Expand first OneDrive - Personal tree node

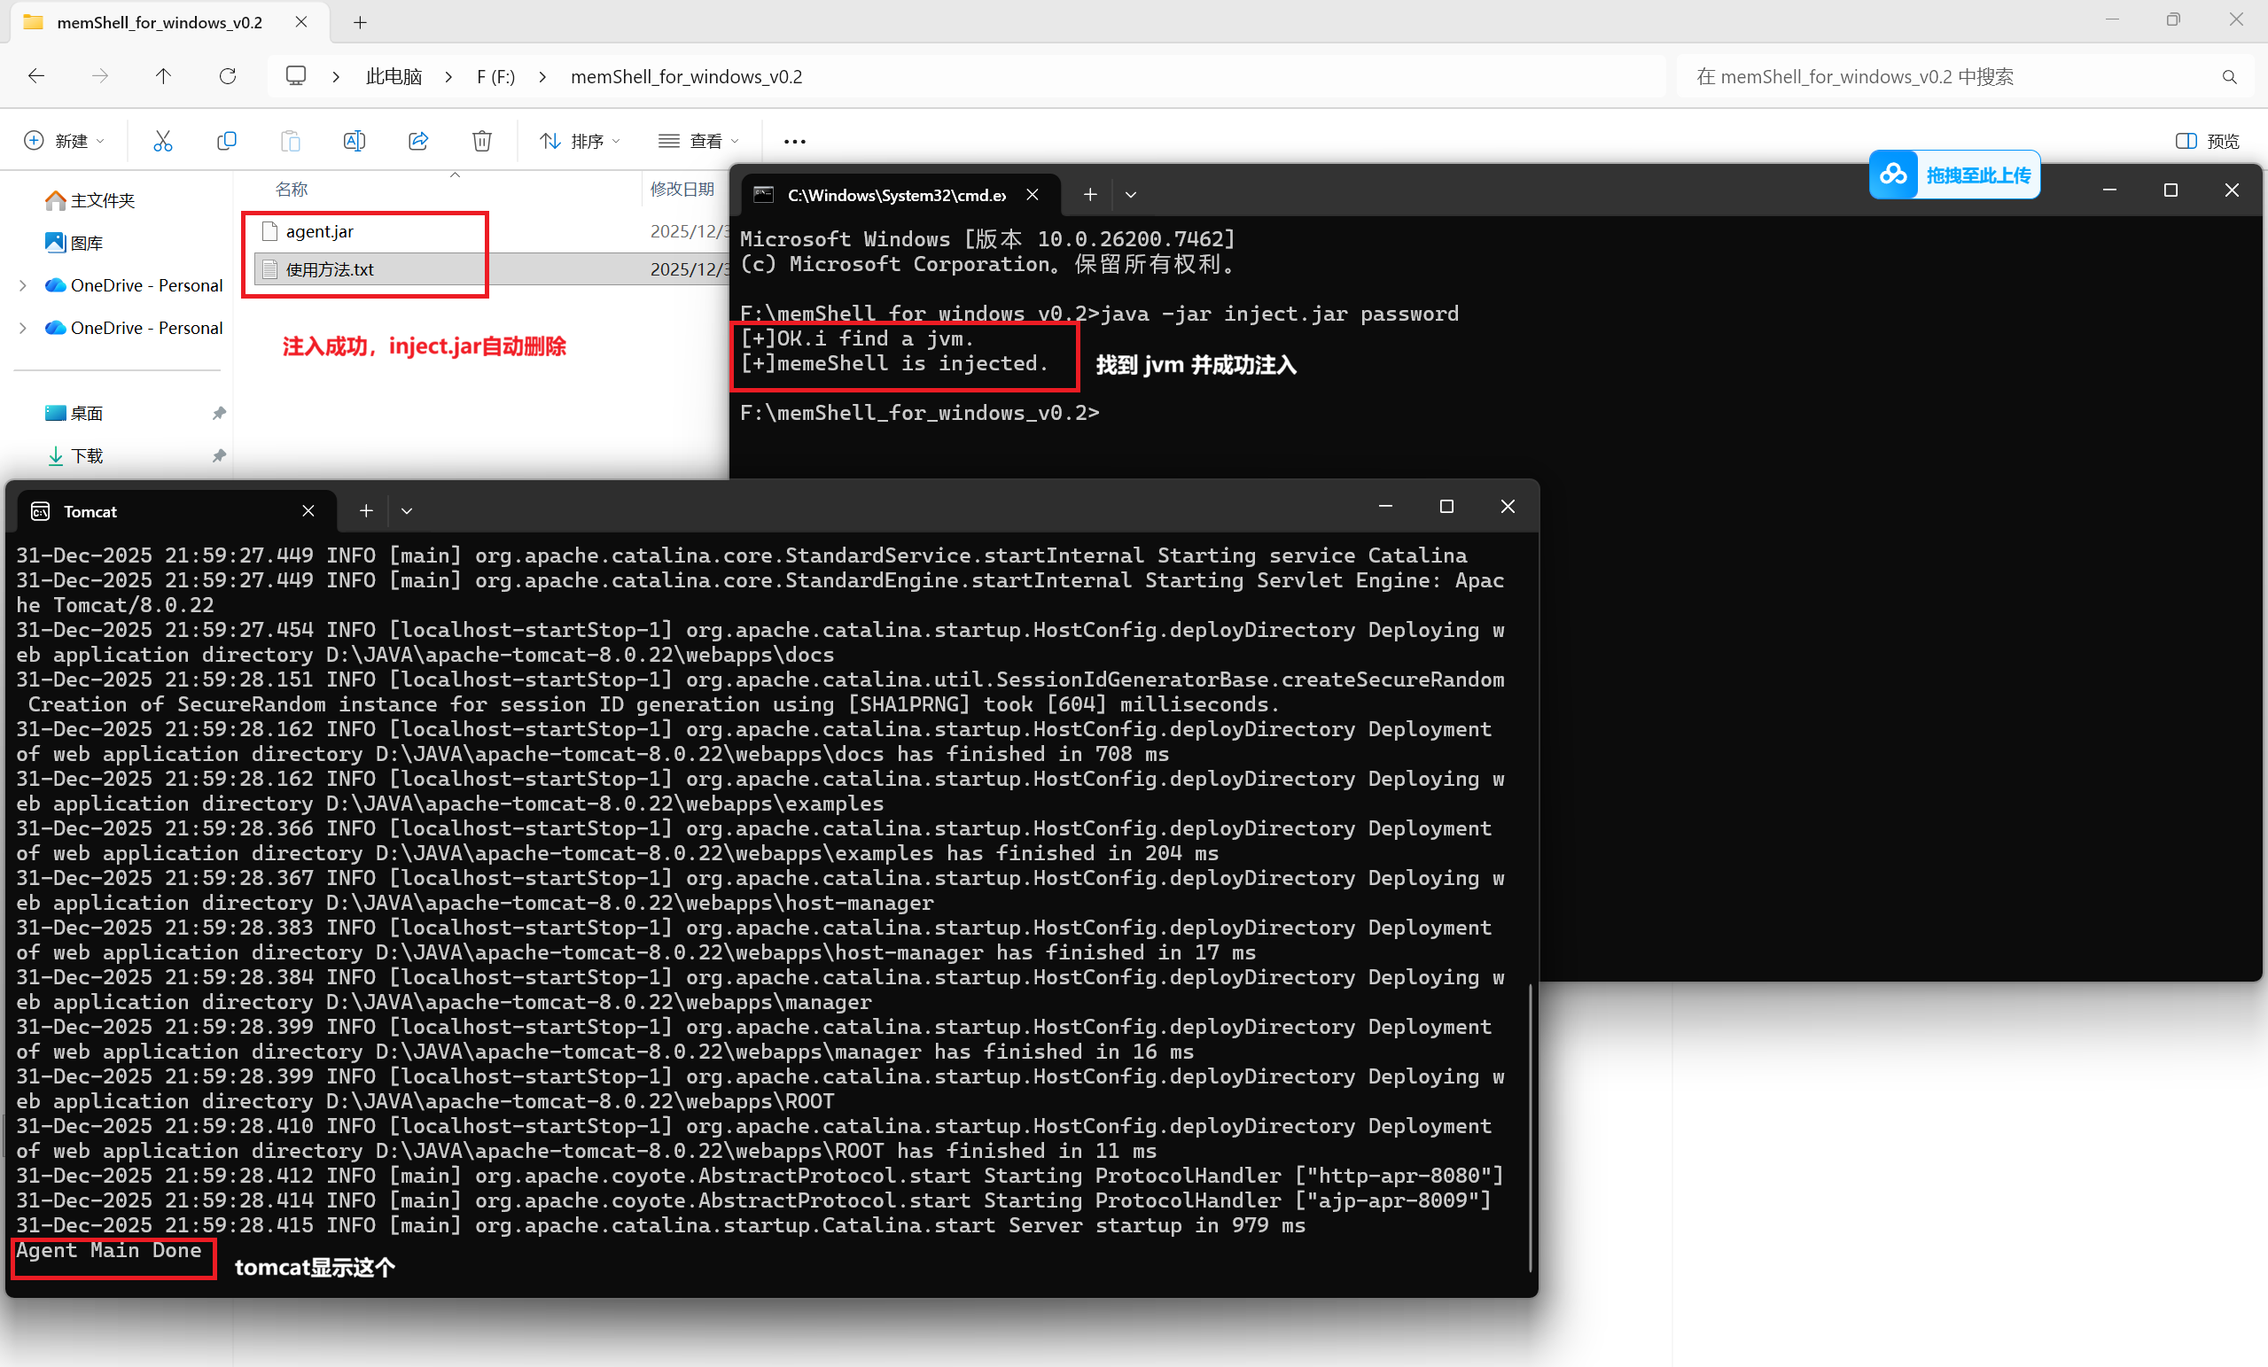pyautogui.click(x=23, y=285)
